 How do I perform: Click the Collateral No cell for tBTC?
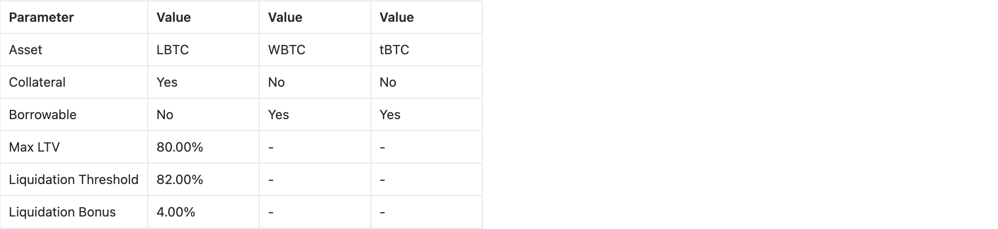pos(388,83)
